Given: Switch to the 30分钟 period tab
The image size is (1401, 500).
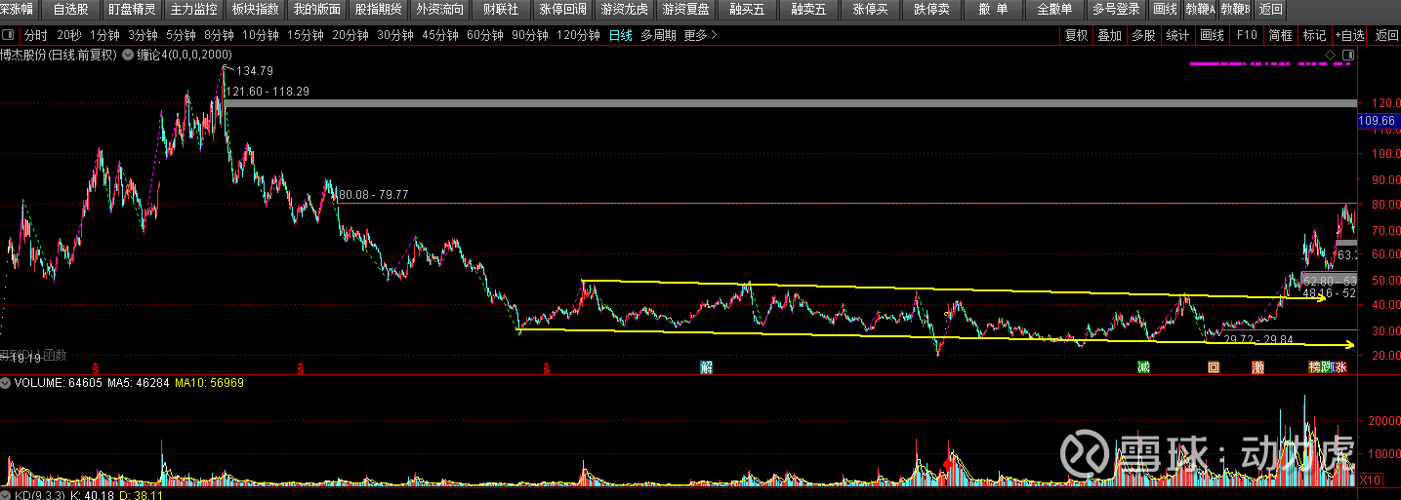Looking at the screenshot, I should pyautogui.click(x=395, y=35).
